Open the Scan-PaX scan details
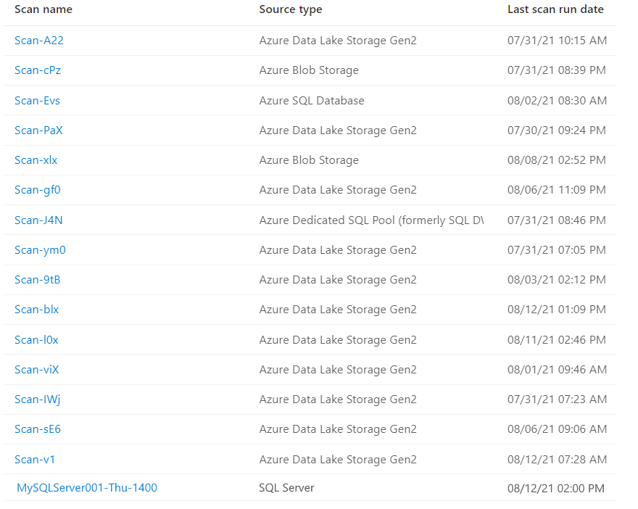 38,131
